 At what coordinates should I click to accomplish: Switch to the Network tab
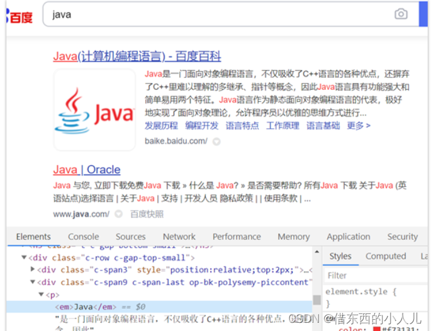coord(179,237)
